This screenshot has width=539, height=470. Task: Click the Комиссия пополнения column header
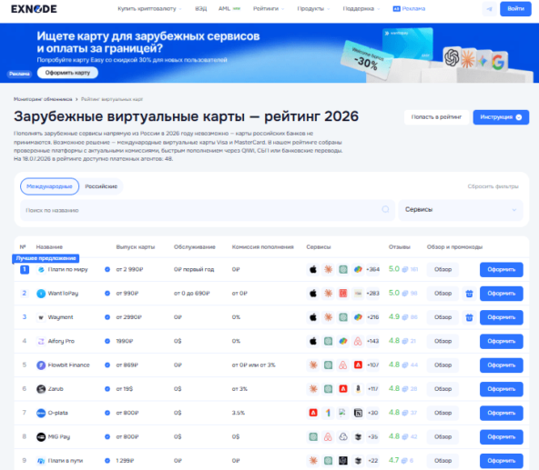[x=262, y=247]
